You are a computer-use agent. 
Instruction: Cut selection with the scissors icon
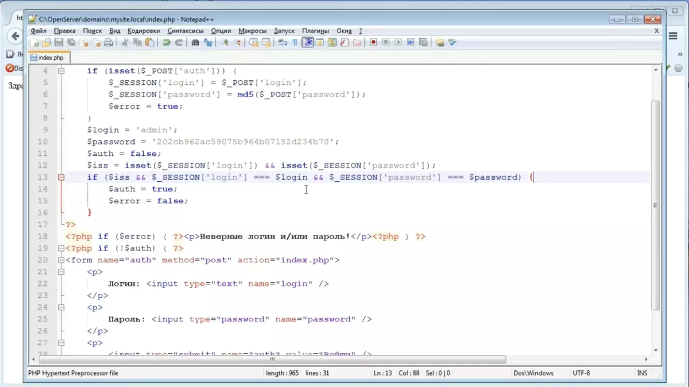click(125, 42)
